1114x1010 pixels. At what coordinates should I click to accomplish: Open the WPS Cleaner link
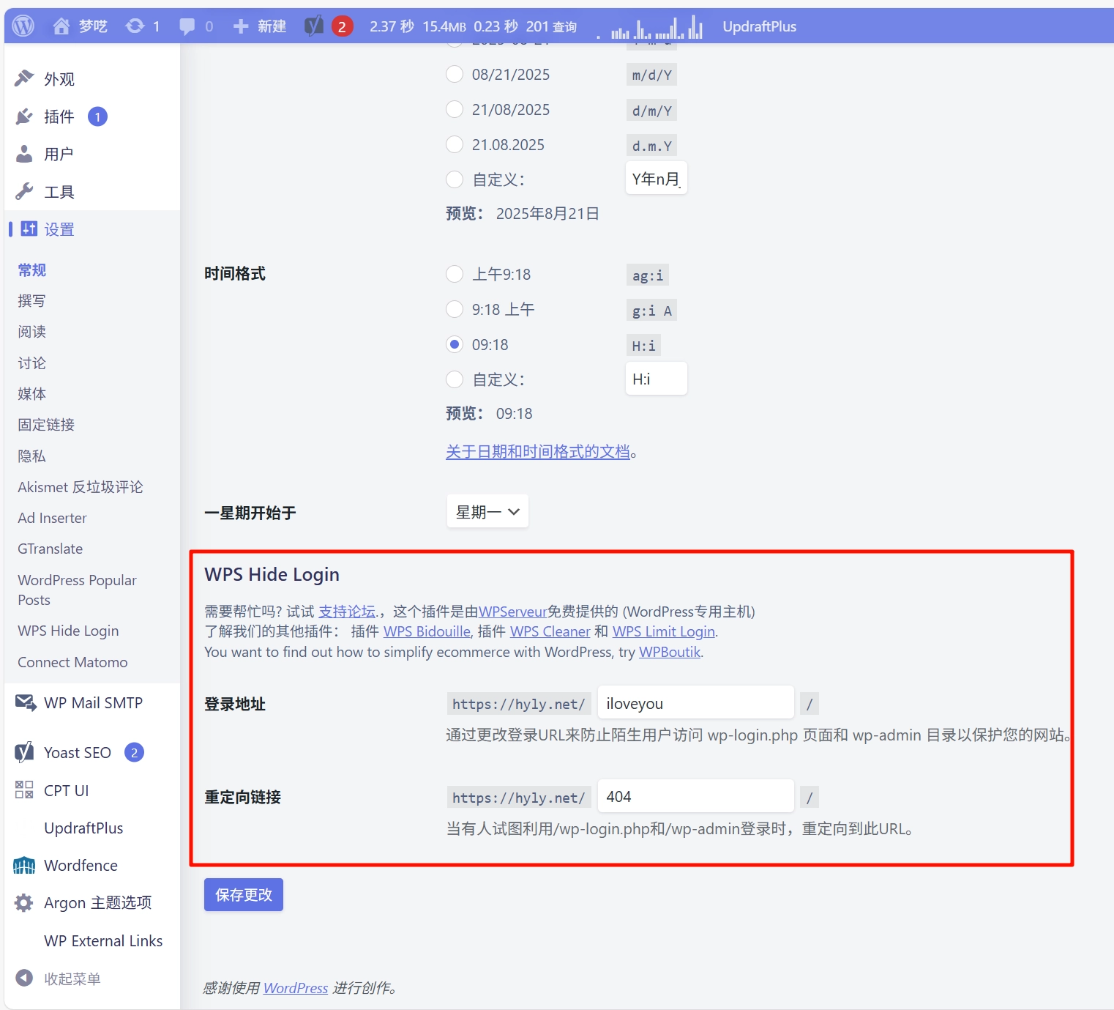(x=550, y=631)
